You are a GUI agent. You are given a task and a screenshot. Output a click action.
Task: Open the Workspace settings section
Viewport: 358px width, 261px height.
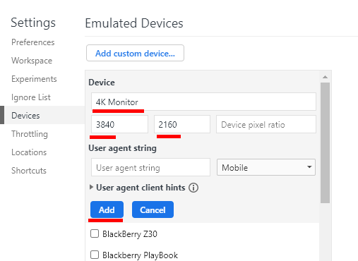click(x=32, y=61)
